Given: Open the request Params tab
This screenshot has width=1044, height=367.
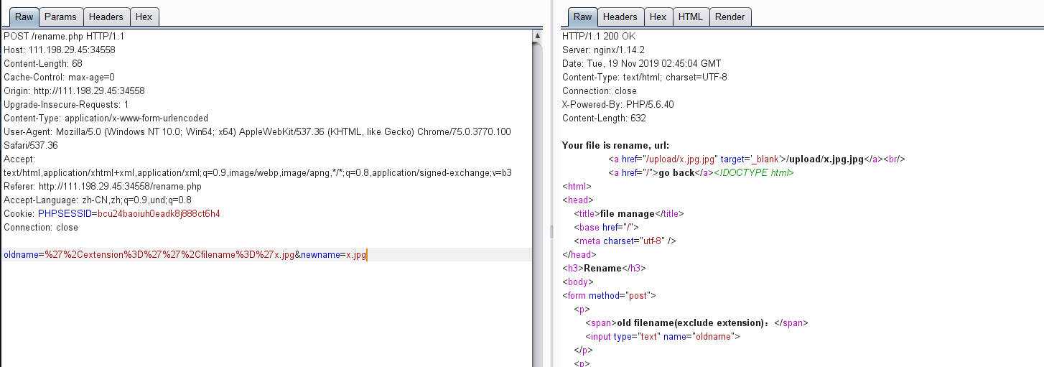Looking at the screenshot, I should pyautogui.click(x=60, y=17).
